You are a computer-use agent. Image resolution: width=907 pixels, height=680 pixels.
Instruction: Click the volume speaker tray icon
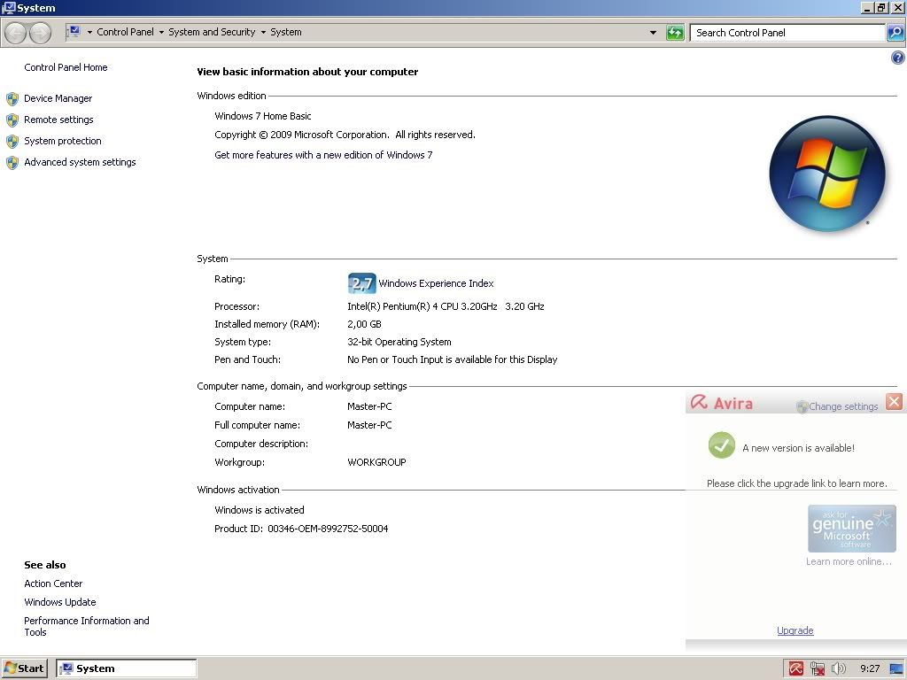click(x=838, y=669)
